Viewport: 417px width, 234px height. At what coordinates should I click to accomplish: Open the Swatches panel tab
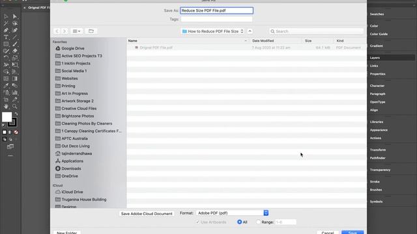click(x=377, y=14)
